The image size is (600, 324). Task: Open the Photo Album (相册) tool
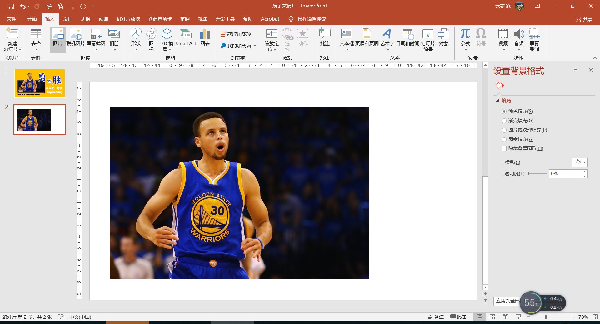(x=114, y=40)
